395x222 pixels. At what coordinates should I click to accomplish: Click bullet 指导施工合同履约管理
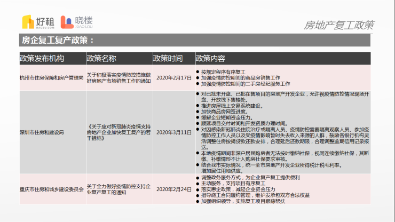point(256,195)
